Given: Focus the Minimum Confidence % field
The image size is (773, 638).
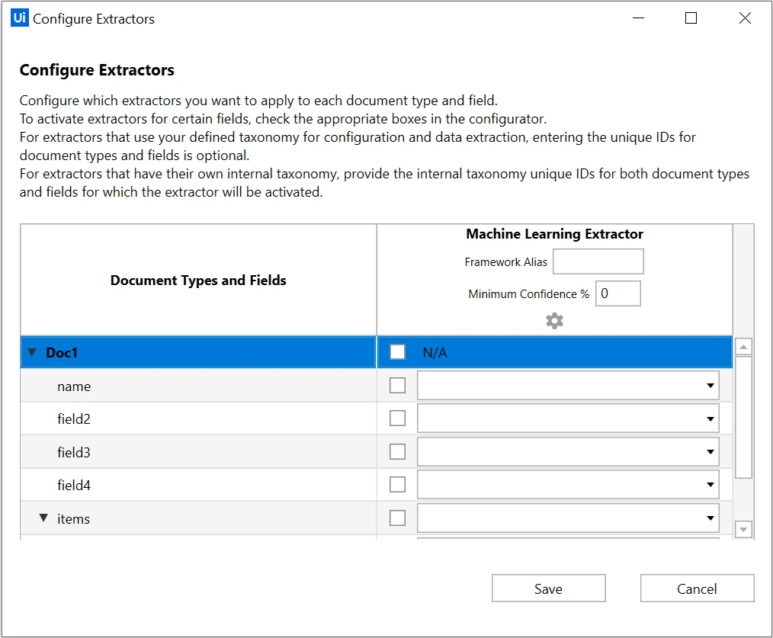Looking at the screenshot, I should tap(617, 293).
